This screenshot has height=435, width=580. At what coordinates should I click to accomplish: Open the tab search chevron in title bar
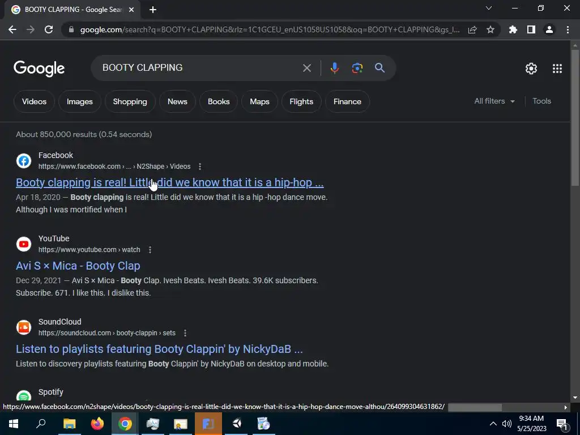tap(489, 8)
